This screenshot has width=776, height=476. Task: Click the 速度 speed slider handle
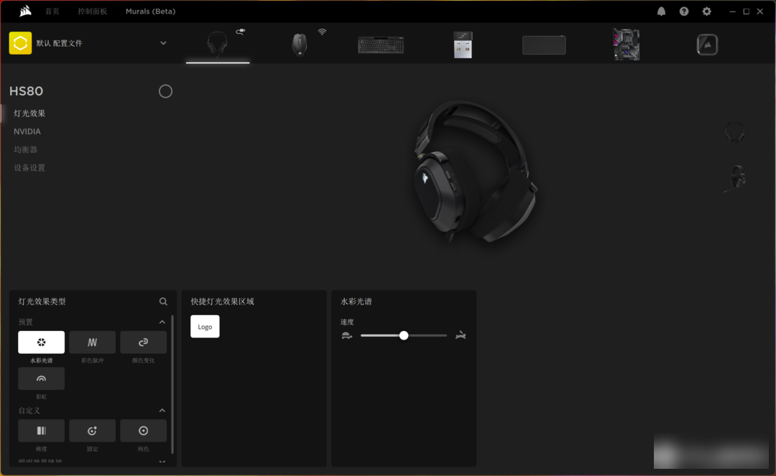(x=404, y=335)
